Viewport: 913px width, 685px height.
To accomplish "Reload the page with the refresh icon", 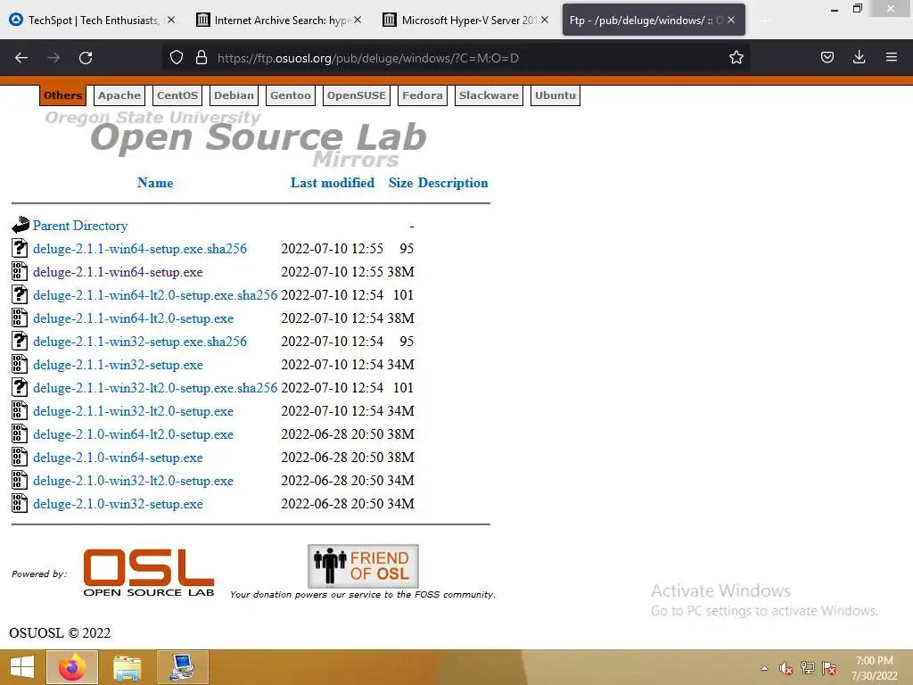I will coord(86,58).
